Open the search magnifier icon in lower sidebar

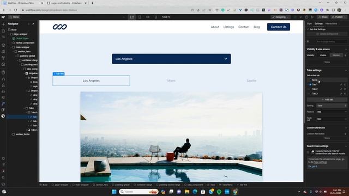point(3,177)
